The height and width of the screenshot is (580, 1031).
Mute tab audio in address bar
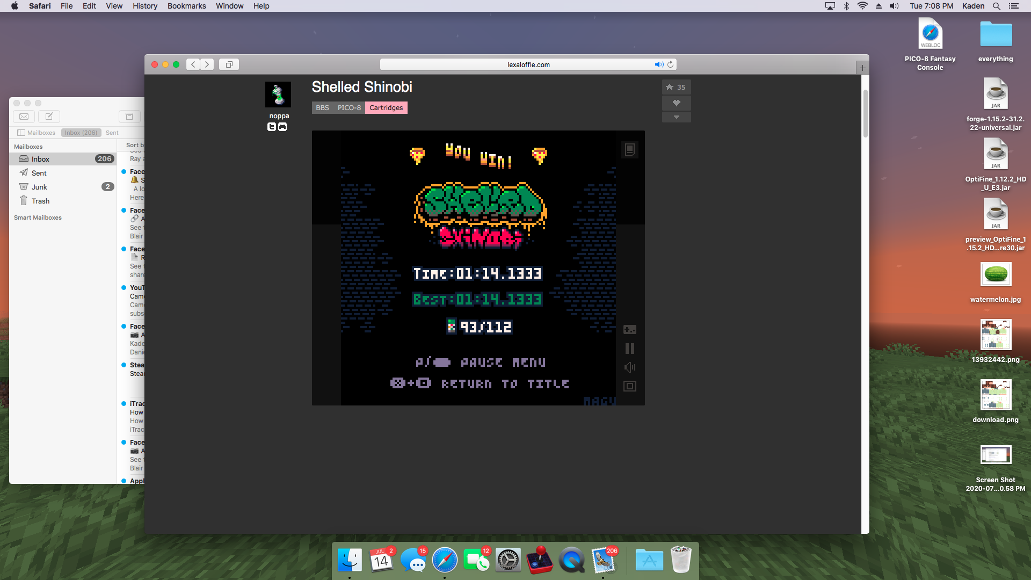[x=659, y=64]
